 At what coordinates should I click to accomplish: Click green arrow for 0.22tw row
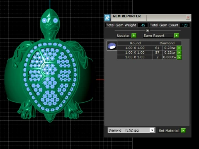pyautogui.click(x=179, y=53)
